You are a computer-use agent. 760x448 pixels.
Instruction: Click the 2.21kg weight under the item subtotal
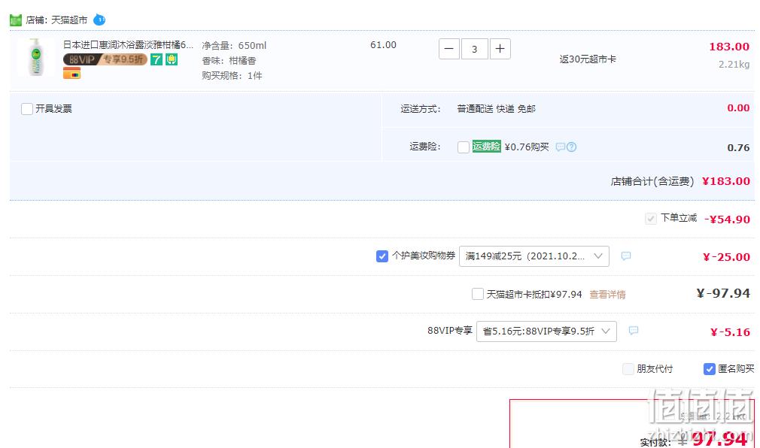[734, 65]
